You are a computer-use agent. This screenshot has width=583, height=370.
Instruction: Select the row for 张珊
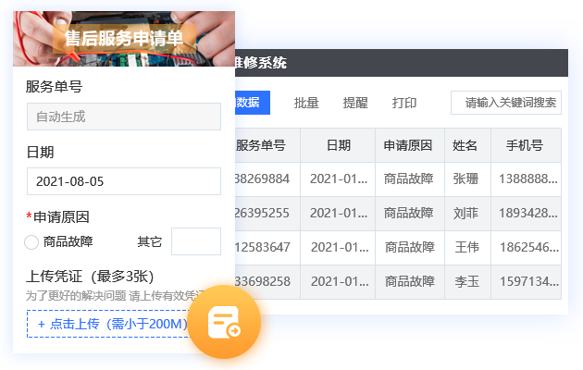465,179
